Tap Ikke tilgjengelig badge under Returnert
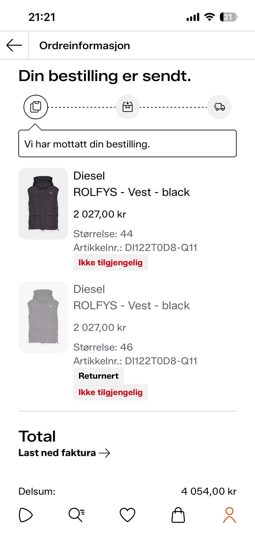 pyautogui.click(x=110, y=392)
